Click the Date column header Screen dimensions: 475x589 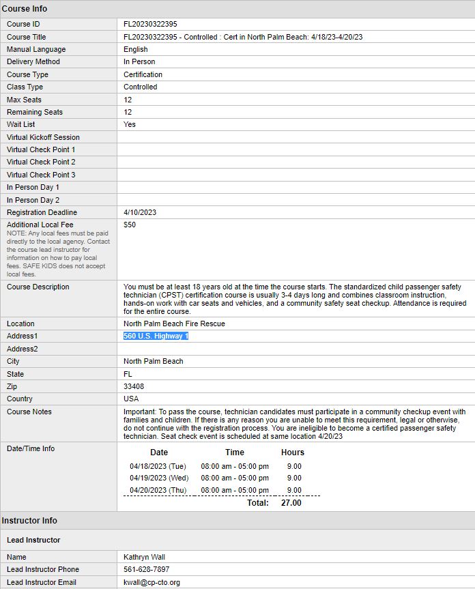point(159,452)
